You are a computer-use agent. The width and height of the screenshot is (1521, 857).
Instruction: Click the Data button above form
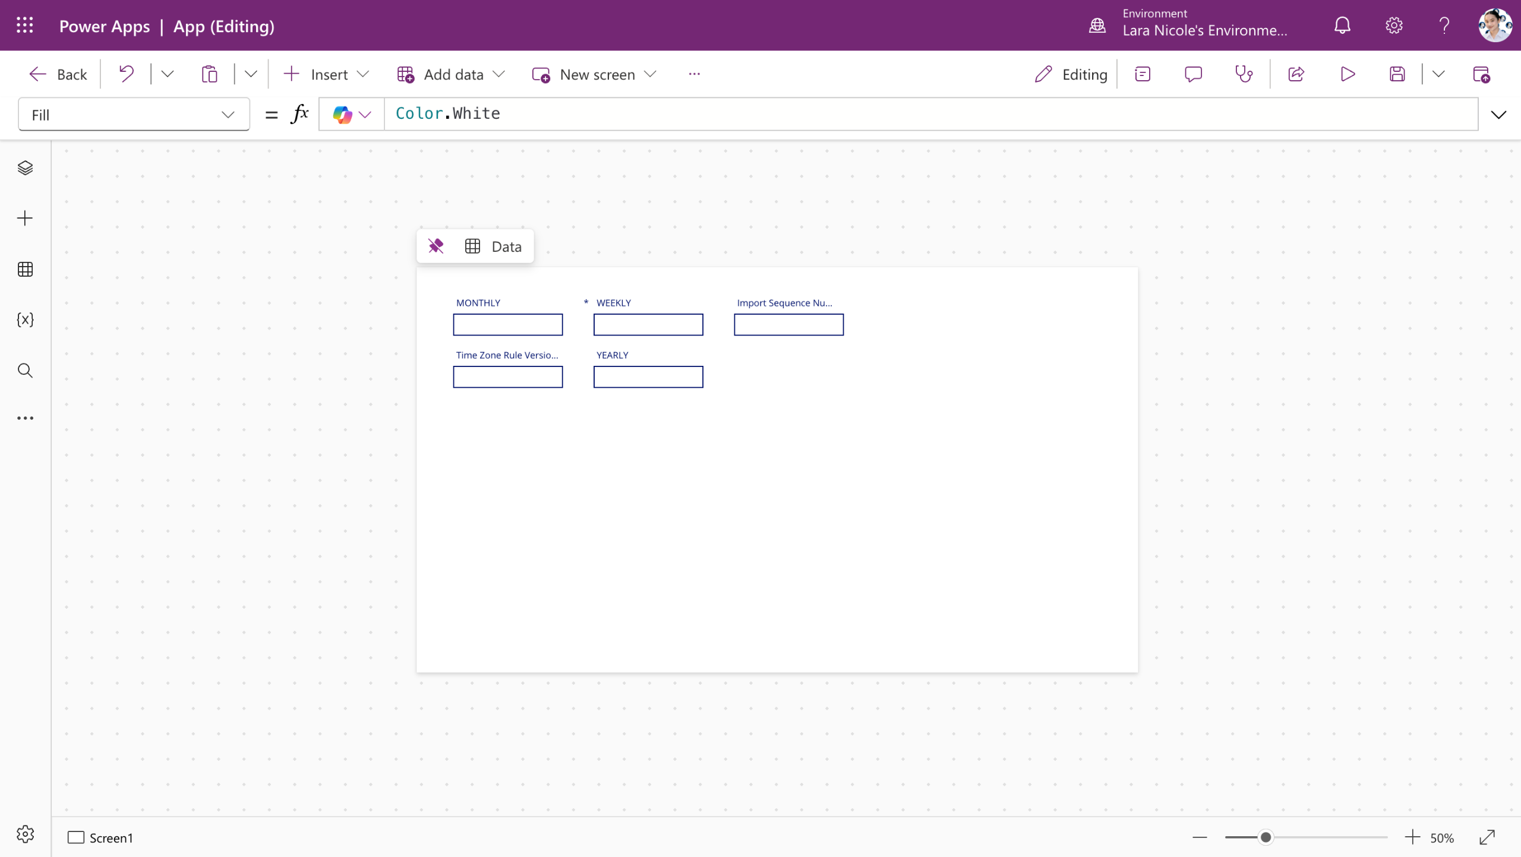pos(494,246)
